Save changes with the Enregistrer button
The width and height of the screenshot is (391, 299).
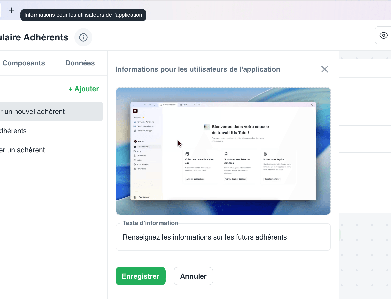(x=141, y=276)
